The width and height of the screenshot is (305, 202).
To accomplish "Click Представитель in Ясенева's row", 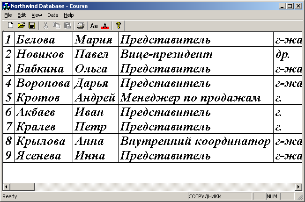I will pyautogui.click(x=196, y=155).
